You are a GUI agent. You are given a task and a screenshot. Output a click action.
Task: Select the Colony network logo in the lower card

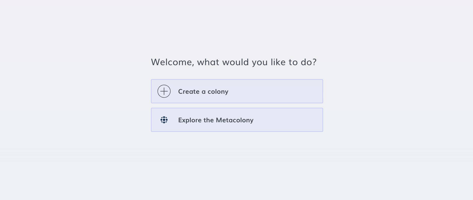tap(164, 120)
